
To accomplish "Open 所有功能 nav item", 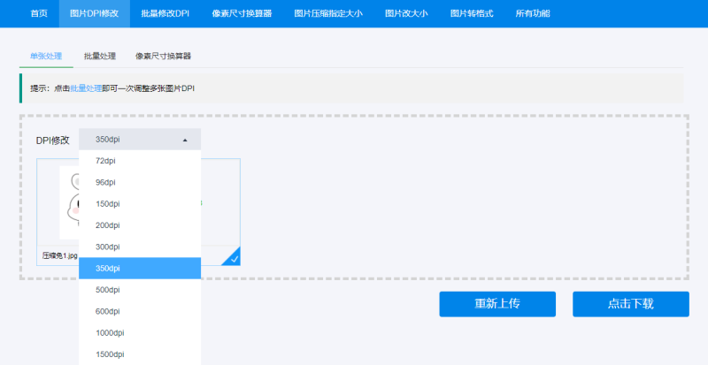I will 533,13.
